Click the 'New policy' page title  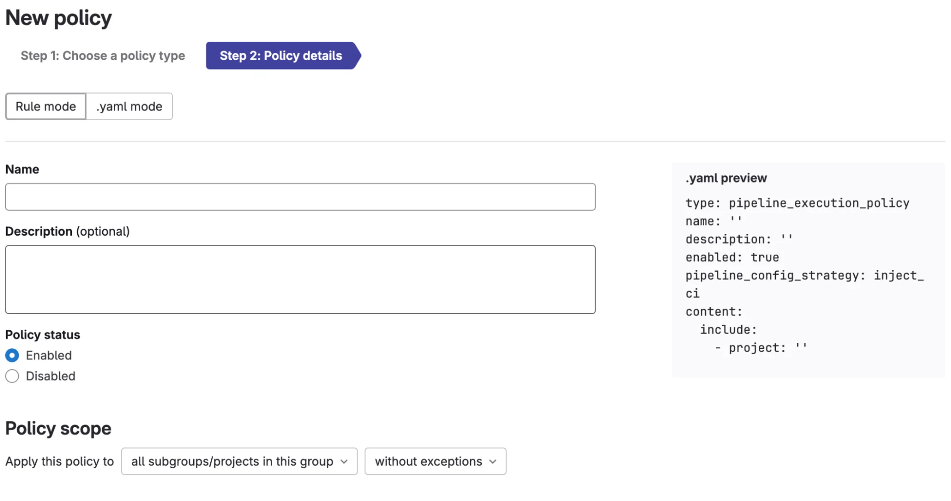pos(59,18)
